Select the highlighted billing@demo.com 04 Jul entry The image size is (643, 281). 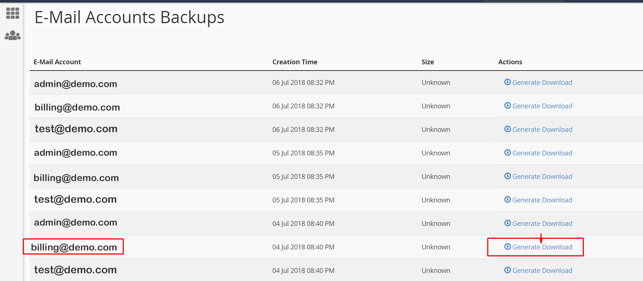[x=74, y=247]
